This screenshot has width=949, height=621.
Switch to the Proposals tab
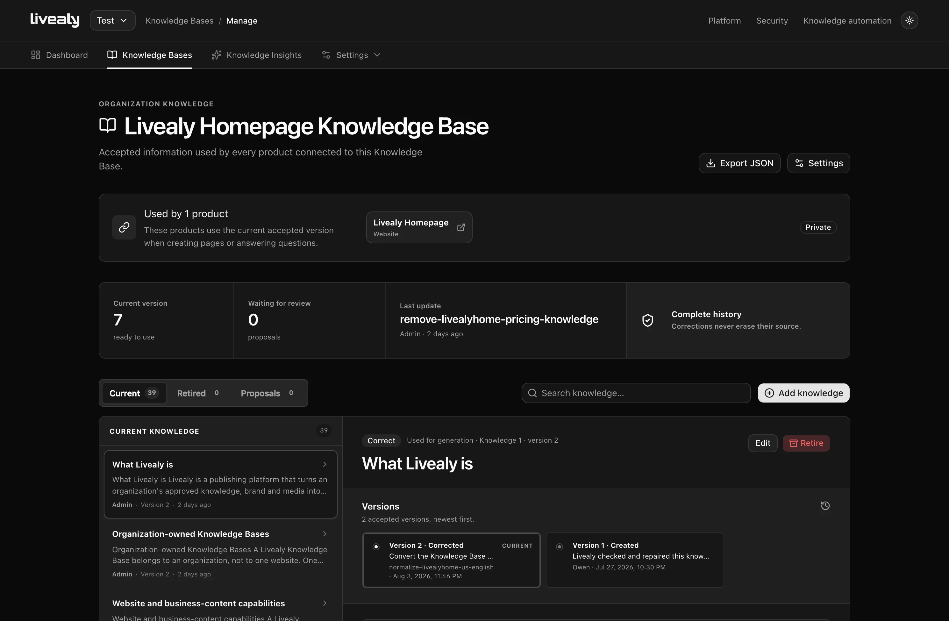tap(267, 393)
